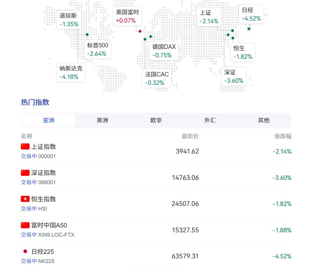Click the map dot linked to 法国CAC

tap(145, 39)
